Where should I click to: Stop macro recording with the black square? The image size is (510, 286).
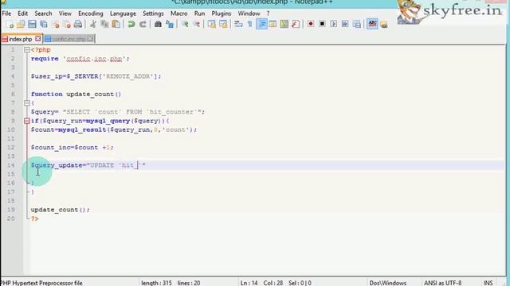[322, 25]
